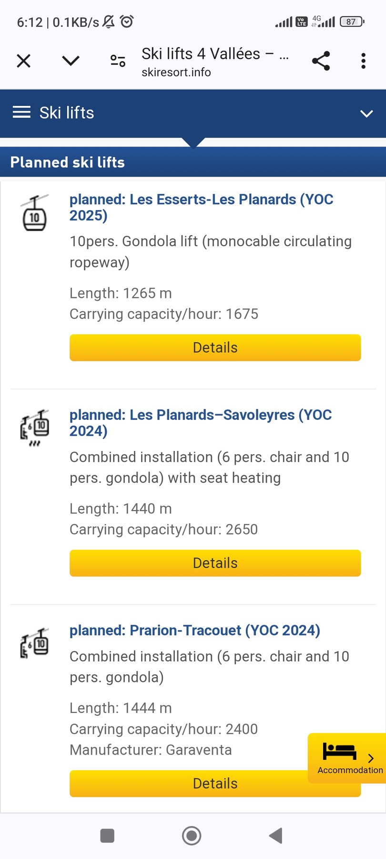Close the browser custom tab
Viewport: 386px width, 859px height.
tap(23, 61)
